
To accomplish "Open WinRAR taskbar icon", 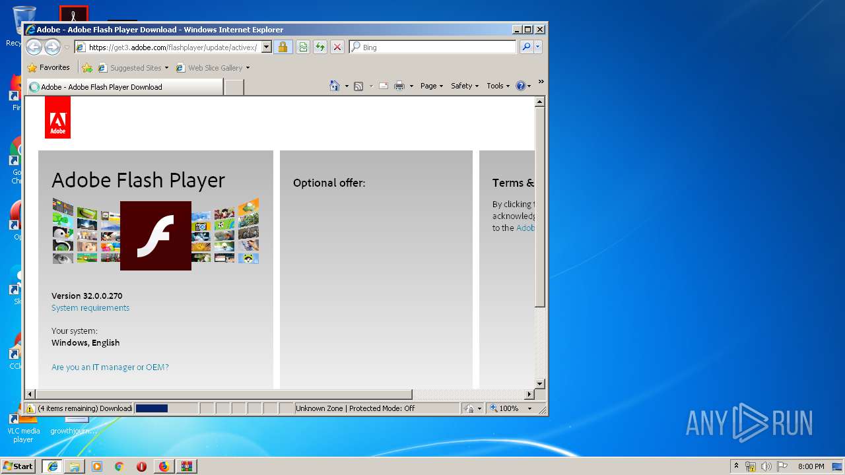I will click(186, 466).
